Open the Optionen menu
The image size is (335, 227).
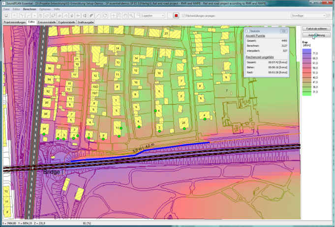(x=45, y=9)
